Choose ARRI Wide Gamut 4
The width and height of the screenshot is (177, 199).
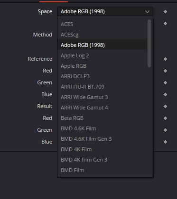coord(102,108)
